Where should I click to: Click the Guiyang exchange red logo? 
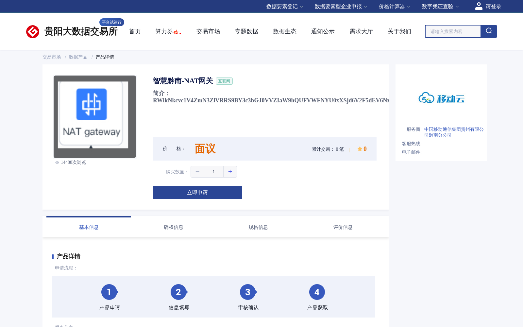click(x=33, y=32)
